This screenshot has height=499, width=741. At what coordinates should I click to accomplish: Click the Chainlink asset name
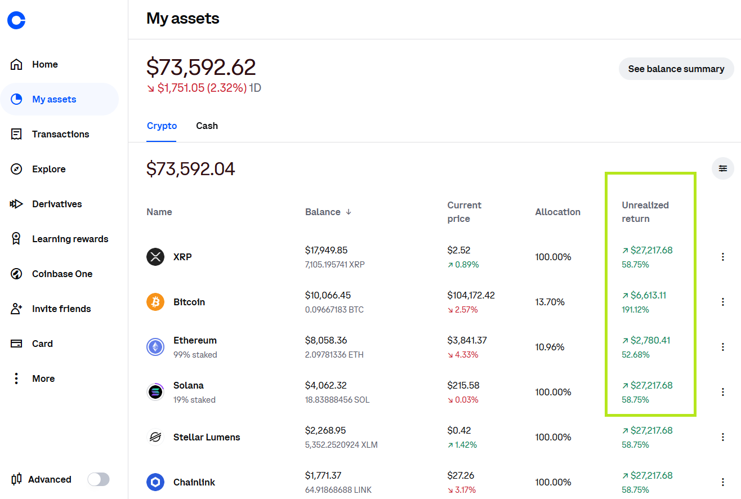coord(194,482)
